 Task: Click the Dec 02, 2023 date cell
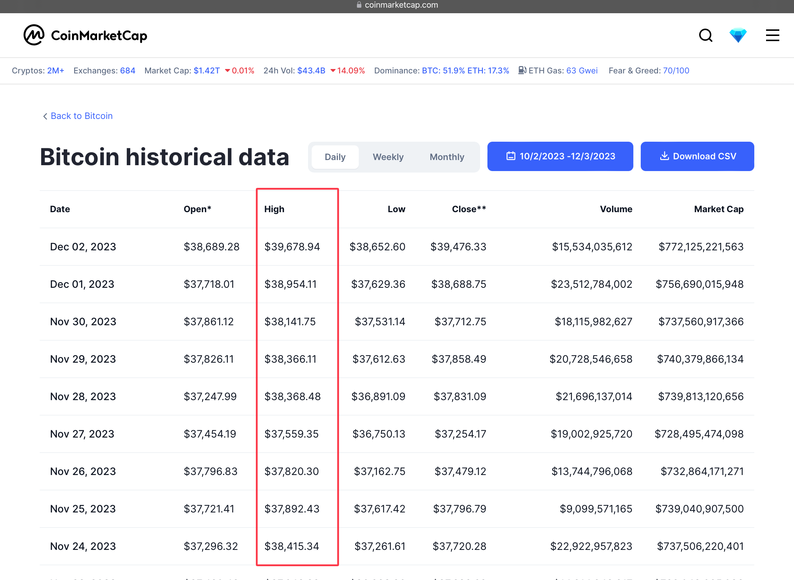click(x=83, y=247)
